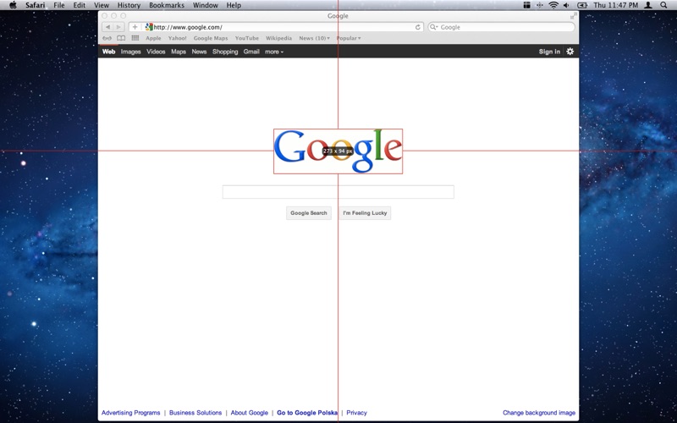Image resolution: width=677 pixels, height=423 pixels.
Task: Open the Apple menu
Action: point(13,5)
